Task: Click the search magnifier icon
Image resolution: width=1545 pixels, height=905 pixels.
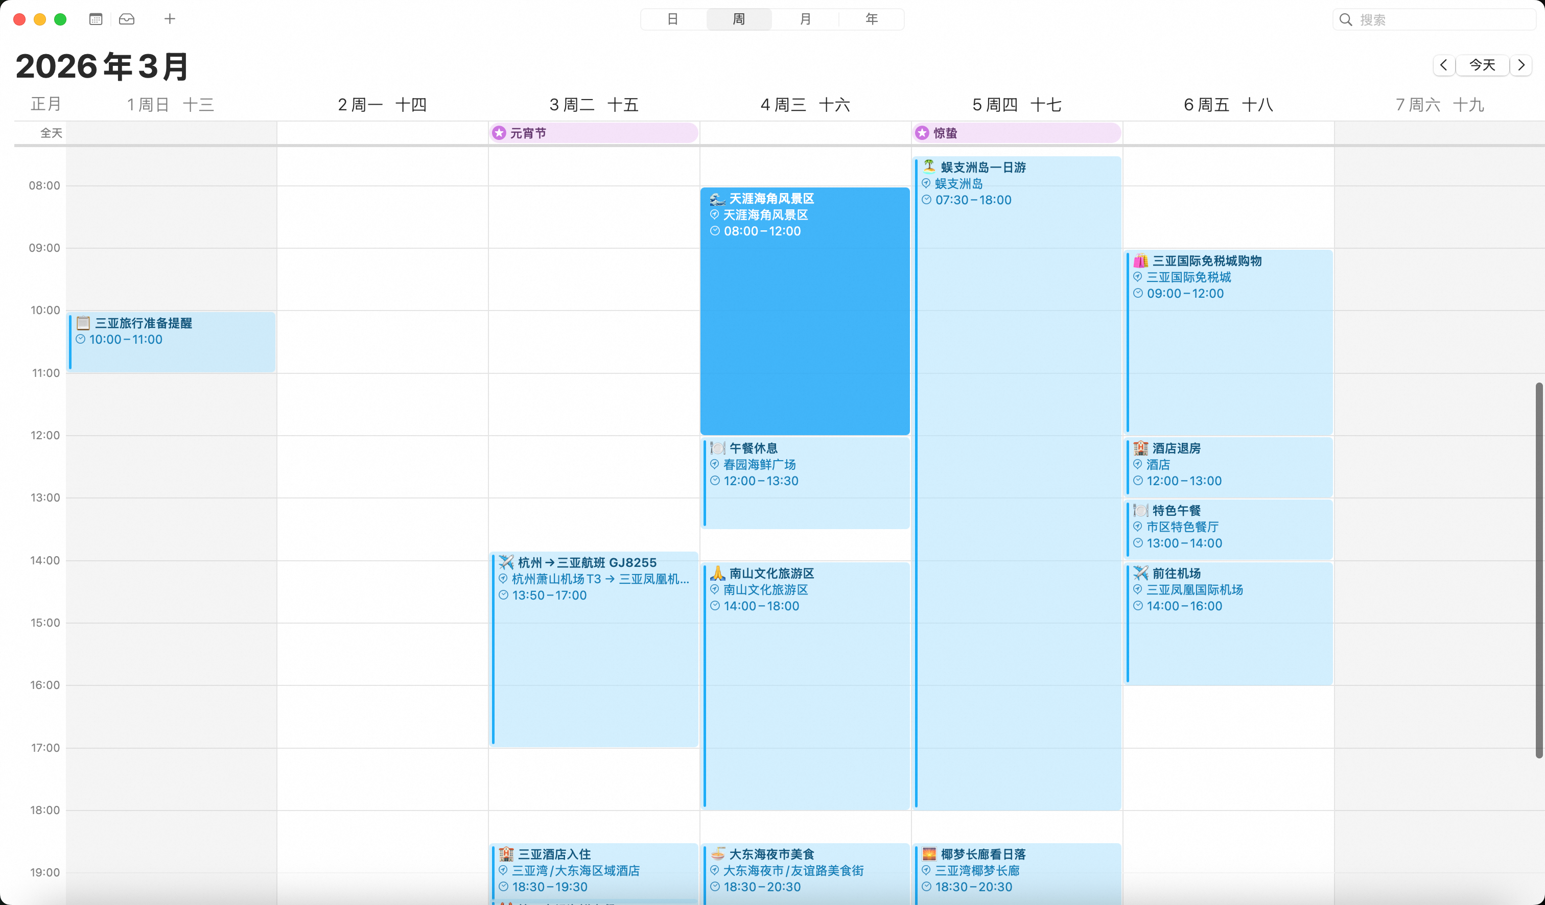Action: 1346,19
